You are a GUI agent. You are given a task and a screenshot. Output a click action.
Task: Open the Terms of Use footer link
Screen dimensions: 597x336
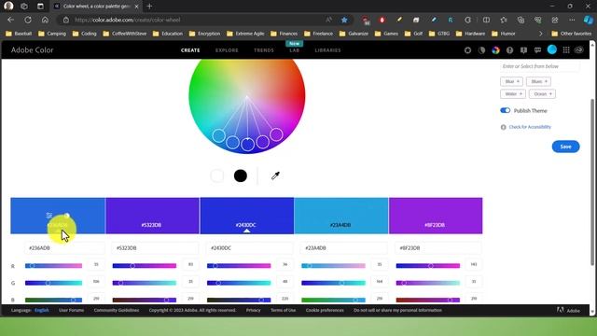[283, 310]
